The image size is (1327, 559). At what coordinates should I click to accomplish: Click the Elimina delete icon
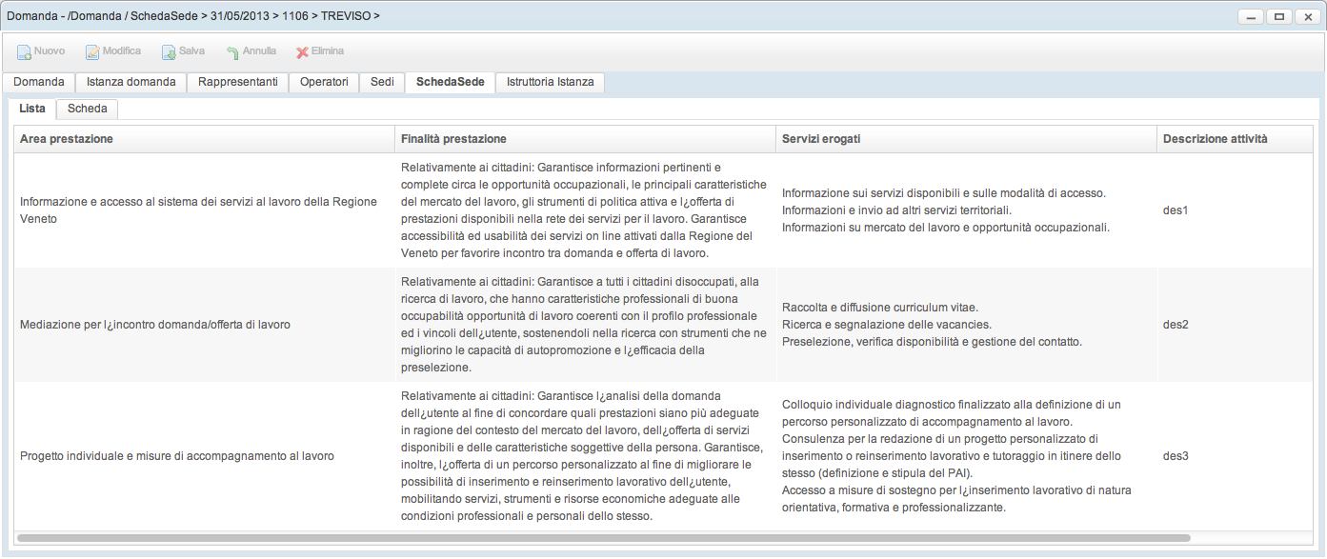point(302,52)
